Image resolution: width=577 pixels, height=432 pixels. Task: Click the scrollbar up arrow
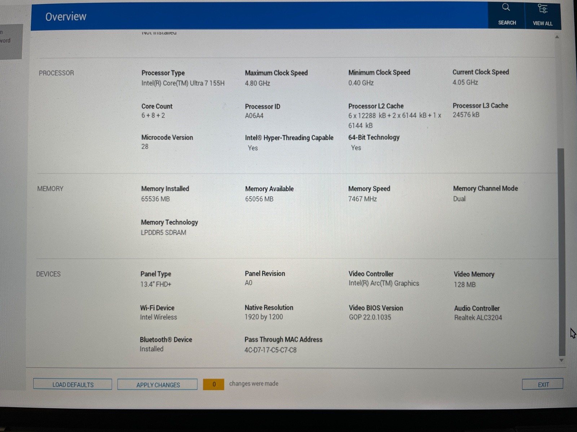tap(557, 37)
